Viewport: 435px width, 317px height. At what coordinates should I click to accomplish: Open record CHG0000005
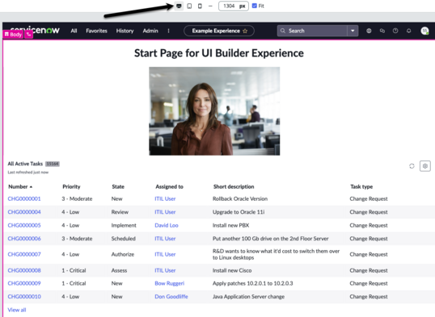(x=24, y=225)
